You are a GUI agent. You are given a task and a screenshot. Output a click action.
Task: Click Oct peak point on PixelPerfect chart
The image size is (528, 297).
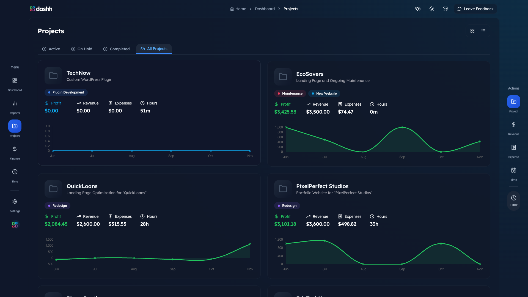click(x=441, y=244)
